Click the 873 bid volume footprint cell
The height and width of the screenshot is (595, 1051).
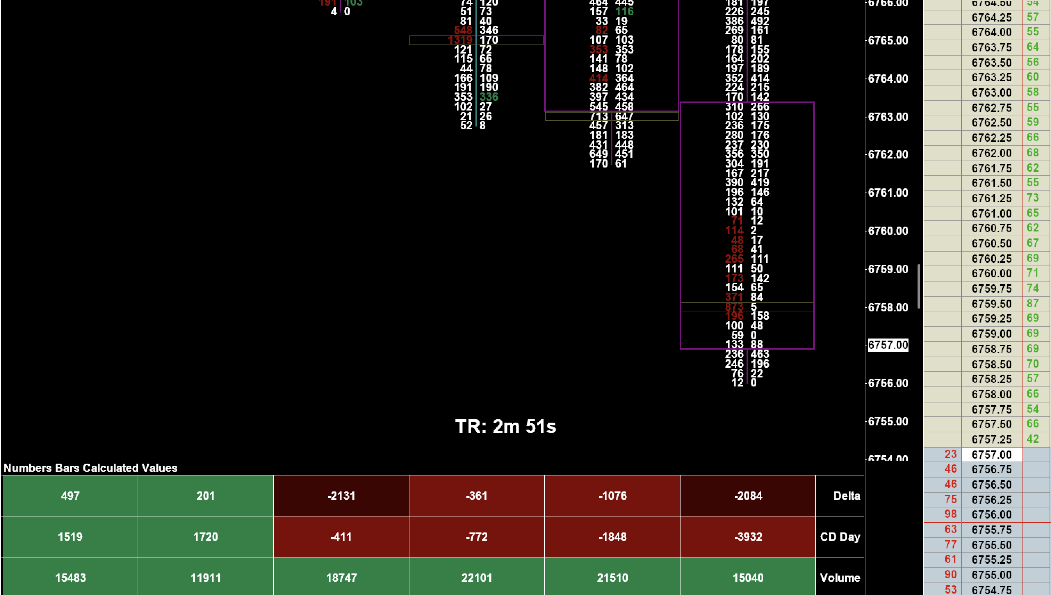(734, 307)
